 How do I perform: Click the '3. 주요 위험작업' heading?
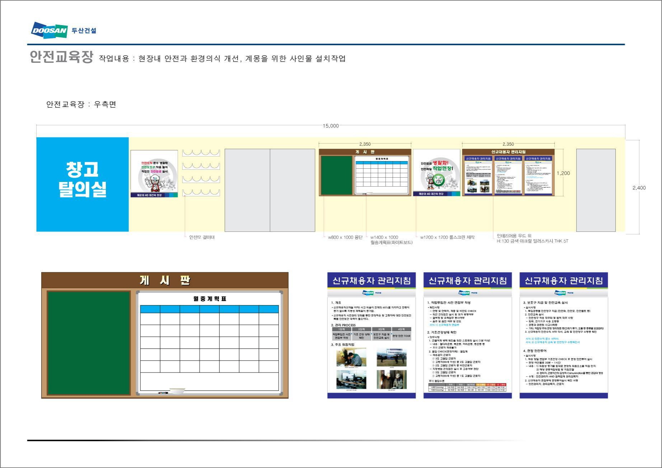click(x=342, y=345)
